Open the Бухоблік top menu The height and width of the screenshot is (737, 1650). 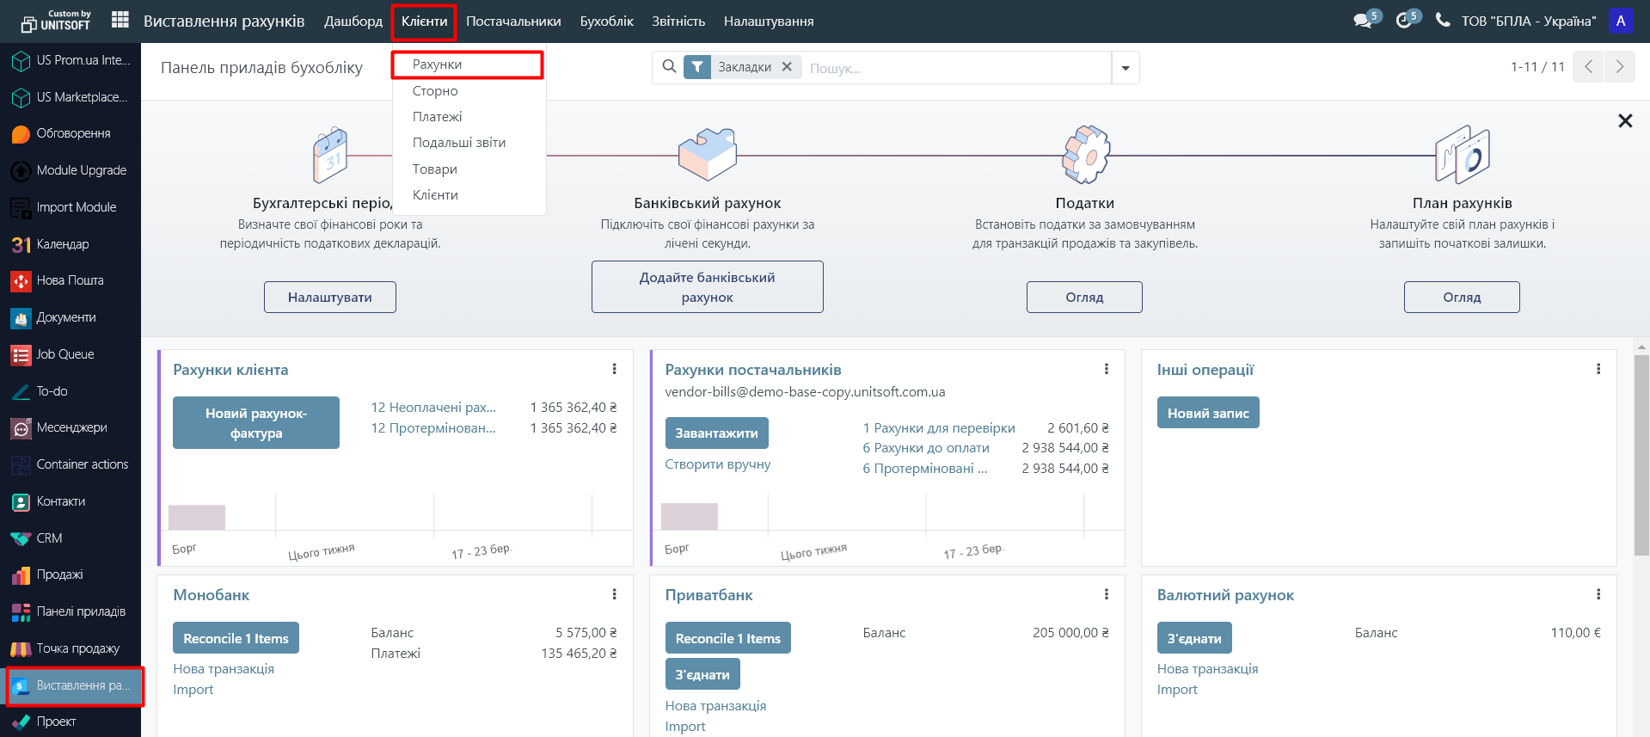coord(606,21)
